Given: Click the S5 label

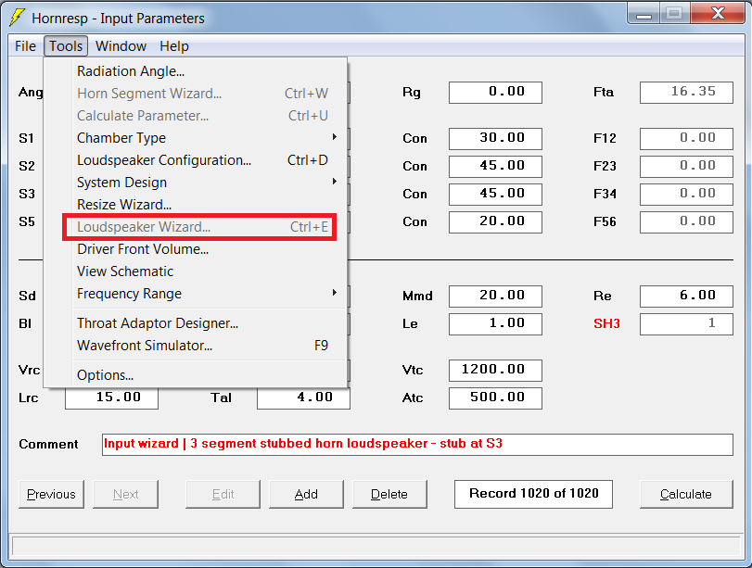Looking at the screenshot, I should click(x=27, y=221).
